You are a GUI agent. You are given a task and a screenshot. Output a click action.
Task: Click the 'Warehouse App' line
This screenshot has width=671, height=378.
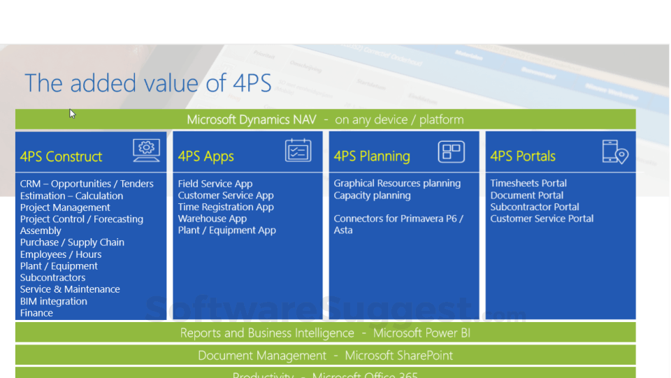click(212, 219)
